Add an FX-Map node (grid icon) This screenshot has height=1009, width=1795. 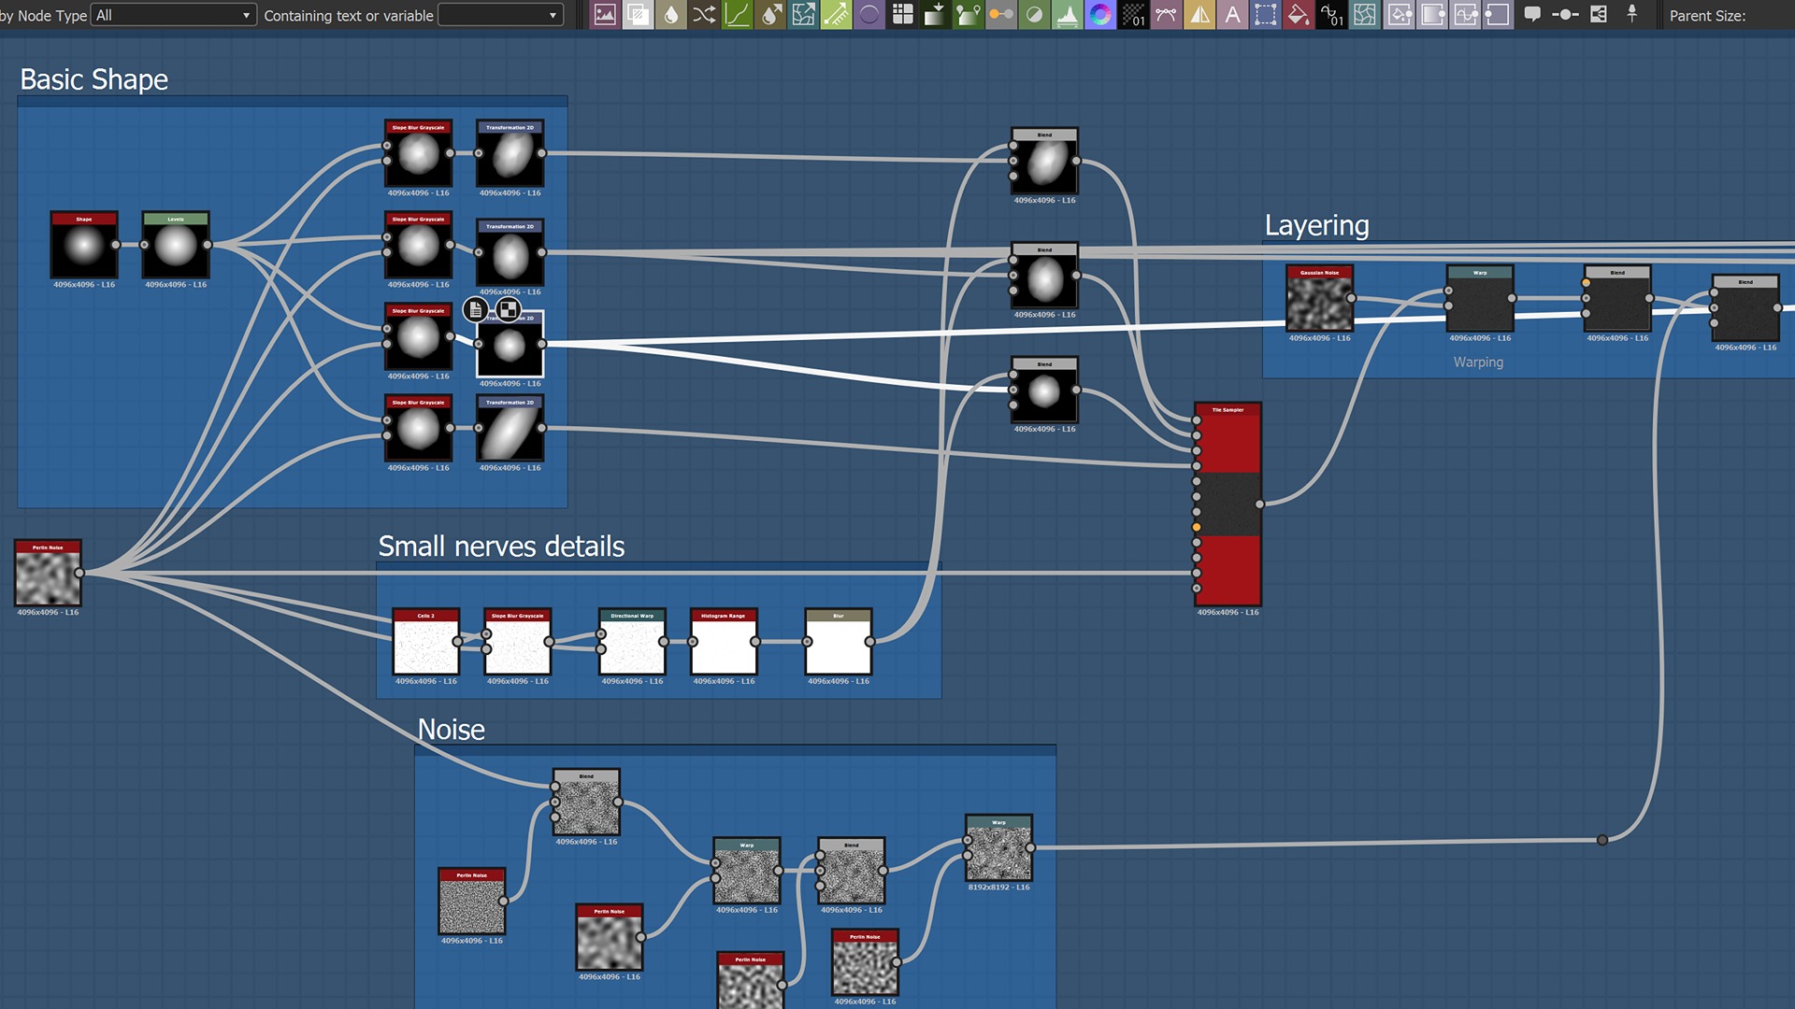point(902,15)
